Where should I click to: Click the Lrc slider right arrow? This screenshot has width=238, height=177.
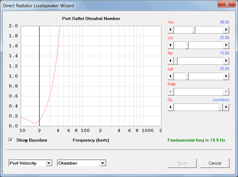226,45
